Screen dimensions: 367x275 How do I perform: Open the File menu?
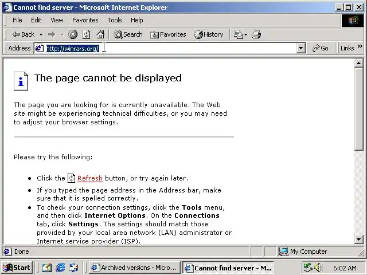[x=17, y=20]
